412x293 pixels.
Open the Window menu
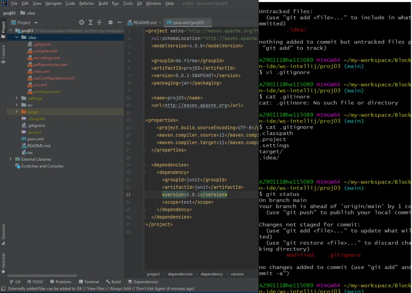click(x=153, y=3)
